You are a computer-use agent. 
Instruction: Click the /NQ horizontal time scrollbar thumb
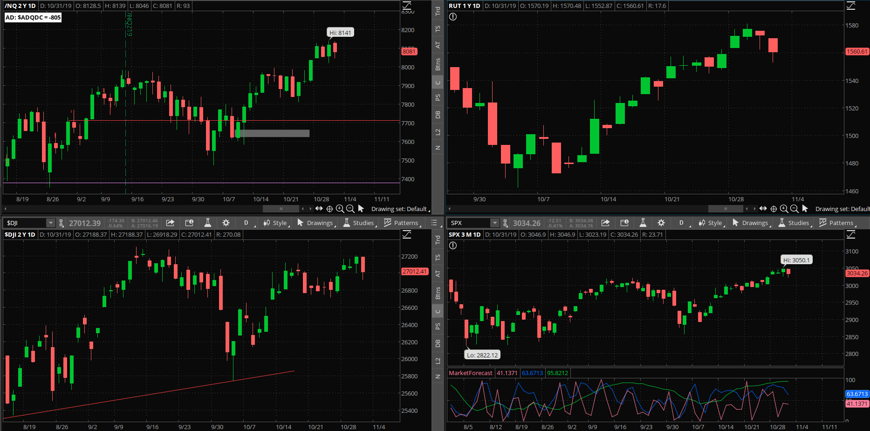click(x=281, y=208)
